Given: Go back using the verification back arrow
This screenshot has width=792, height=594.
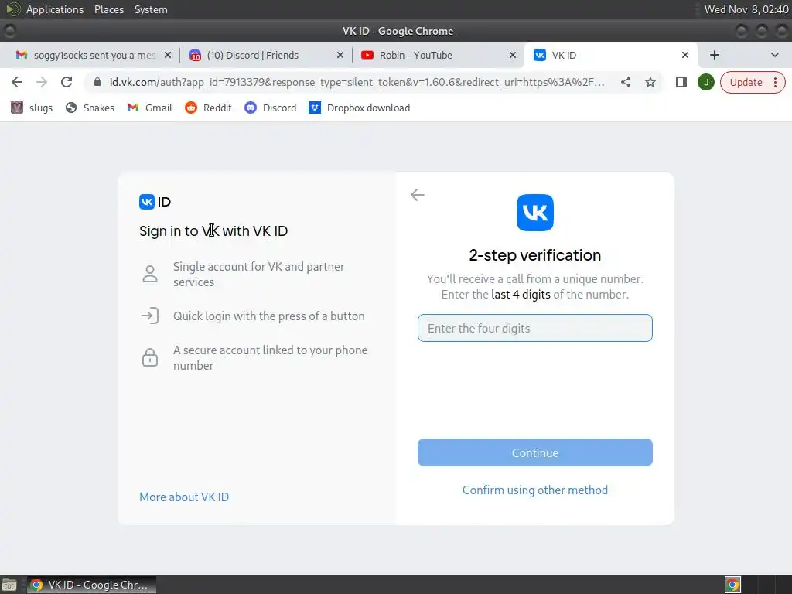Looking at the screenshot, I should point(417,194).
